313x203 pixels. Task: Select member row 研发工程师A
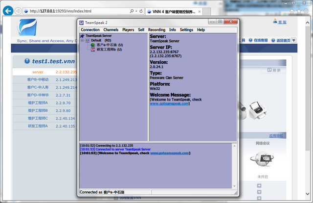45,126
